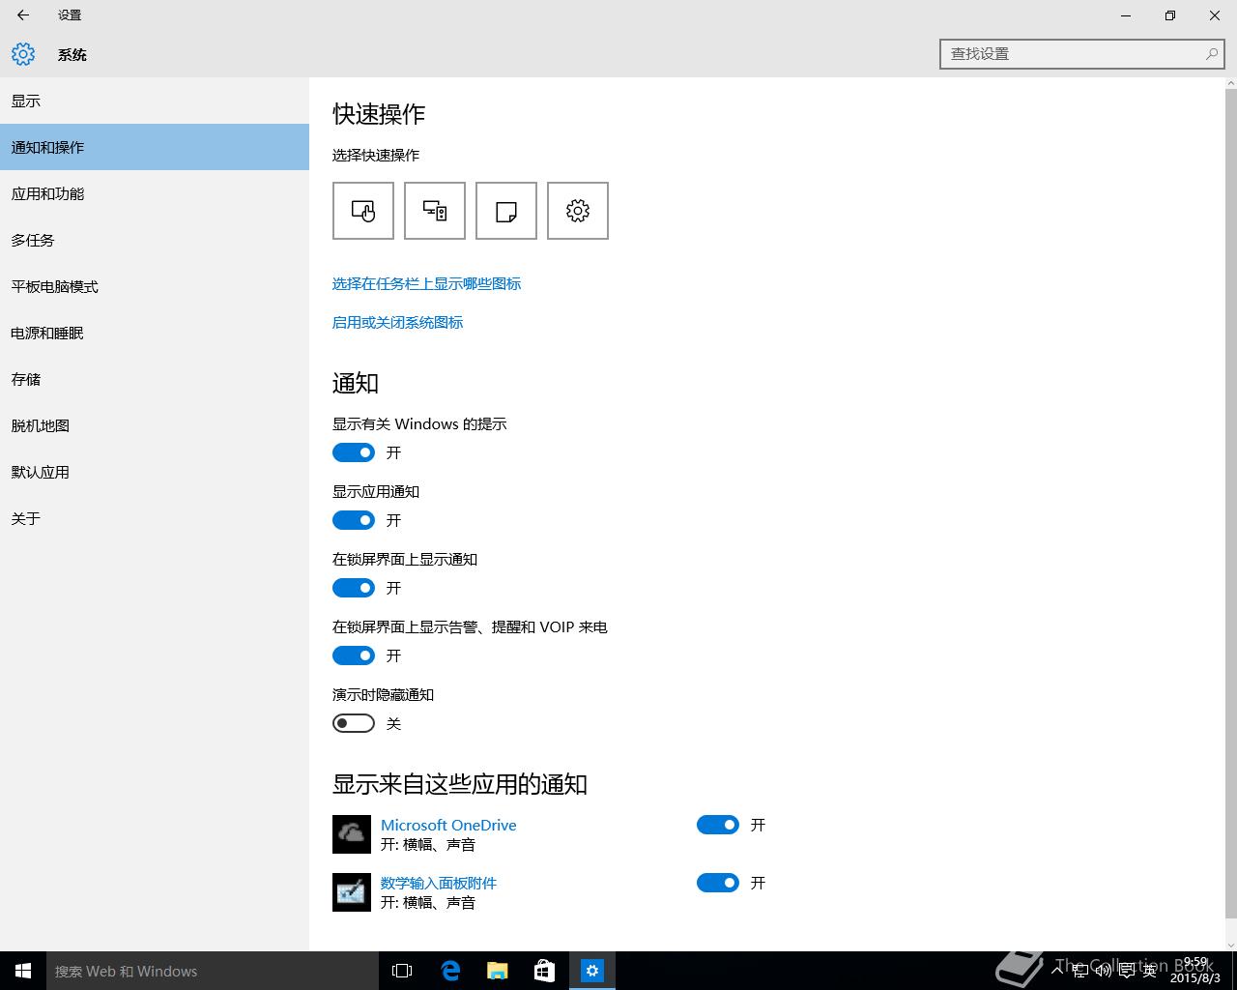This screenshot has width=1237, height=990.
Task: Open 脱机地图 in the sidebar
Action: click(155, 425)
